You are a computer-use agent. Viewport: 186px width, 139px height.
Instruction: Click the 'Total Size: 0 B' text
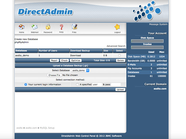click(x=102, y=60)
